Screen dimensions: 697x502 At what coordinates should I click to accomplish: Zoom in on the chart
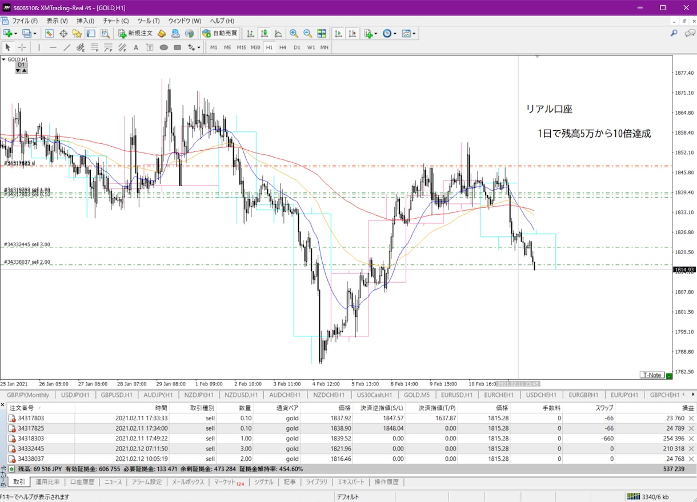294,34
